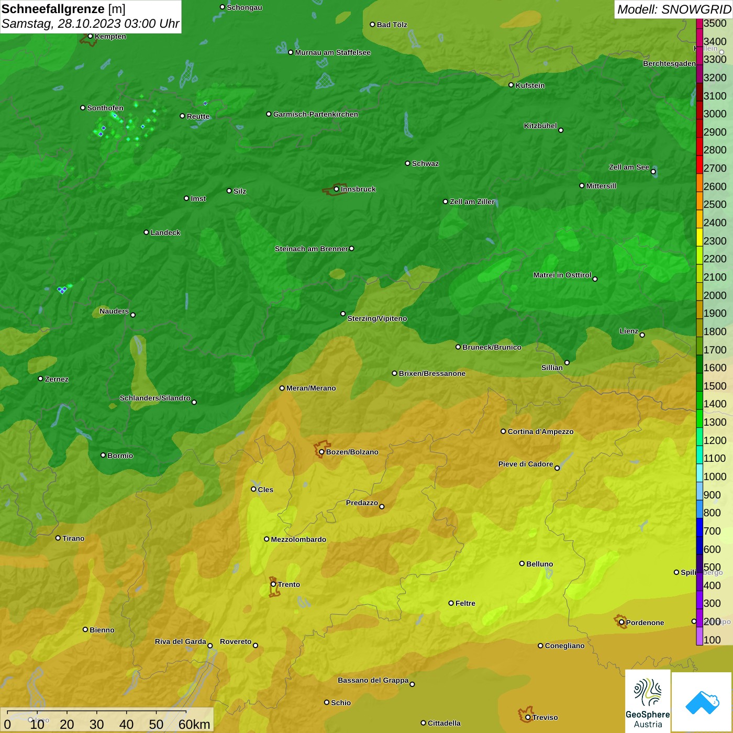Select the Kempten city marker dot
The width and height of the screenshot is (733, 733).
90,36
